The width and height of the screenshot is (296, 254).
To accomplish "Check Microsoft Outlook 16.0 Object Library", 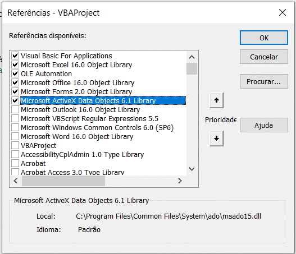I will coord(15,109).
